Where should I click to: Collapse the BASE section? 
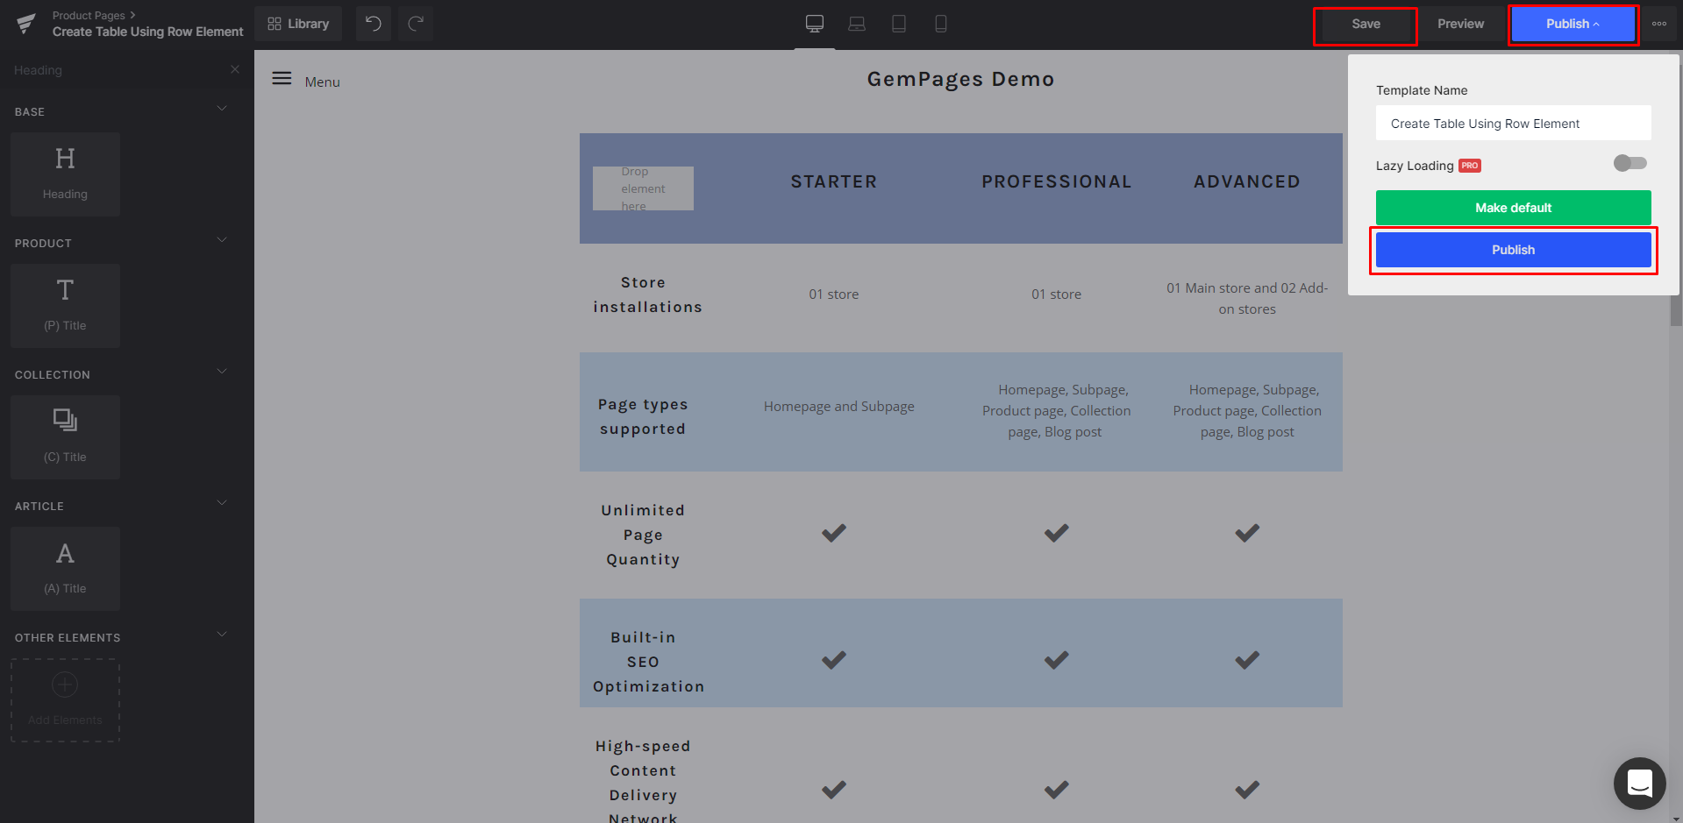222,109
